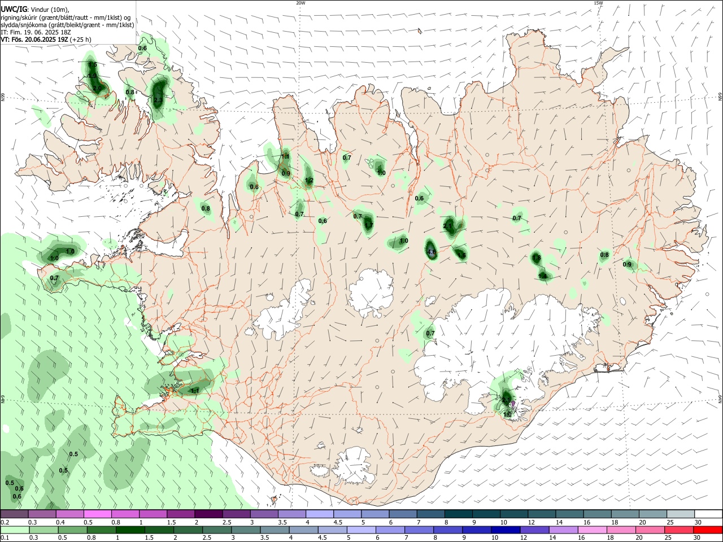Click the 1.7 precipitation value label
723x542 pixels.
[368, 225]
